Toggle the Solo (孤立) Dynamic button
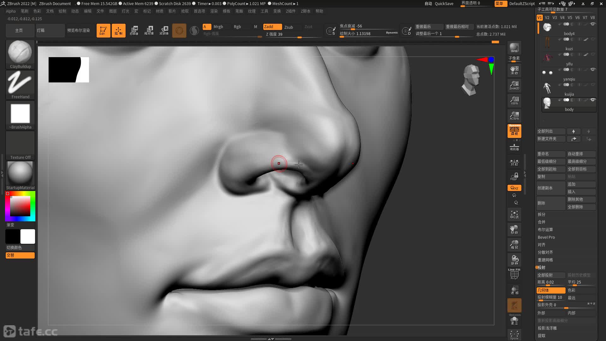The width and height of the screenshot is (606, 341). tap(514, 320)
